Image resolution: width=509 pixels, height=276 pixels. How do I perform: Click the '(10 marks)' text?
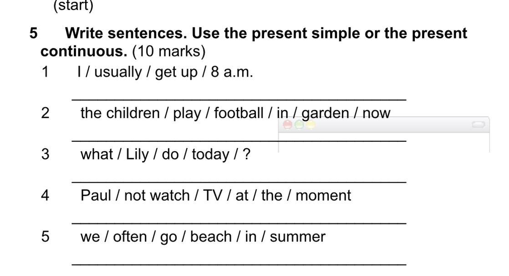[x=169, y=52]
